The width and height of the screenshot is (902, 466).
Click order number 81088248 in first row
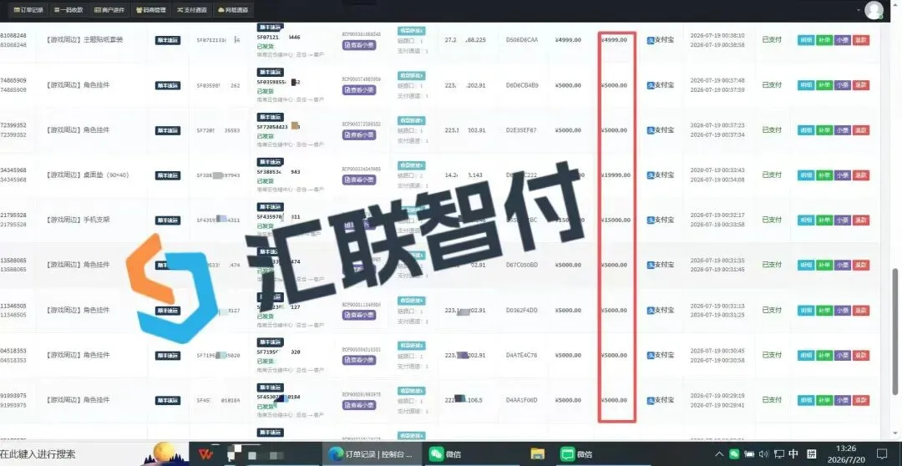[x=13, y=35]
